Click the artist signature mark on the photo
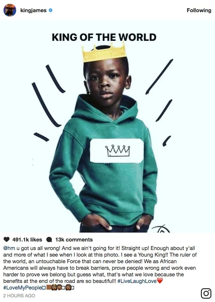This screenshot has width=215, height=302. 161,229
